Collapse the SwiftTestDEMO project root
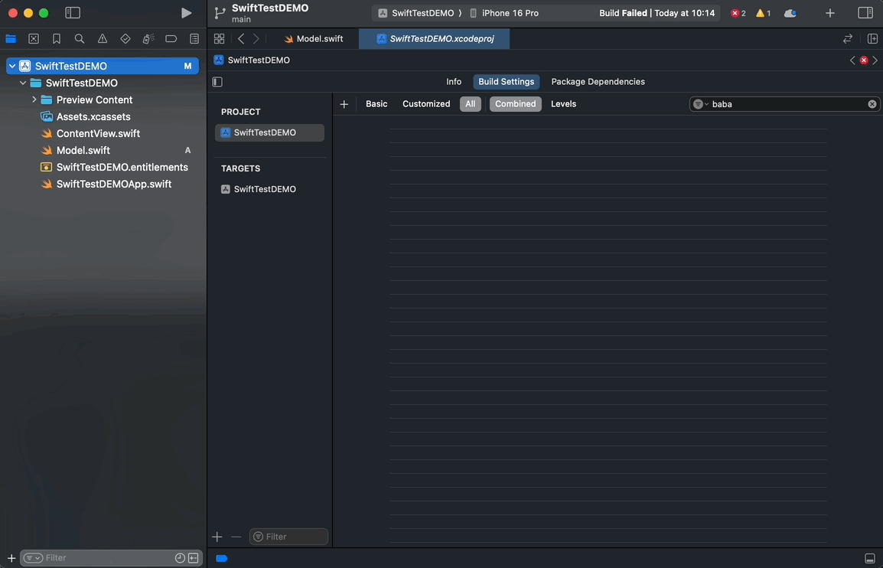The image size is (883, 568). pyautogui.click(x=11, y=66)
